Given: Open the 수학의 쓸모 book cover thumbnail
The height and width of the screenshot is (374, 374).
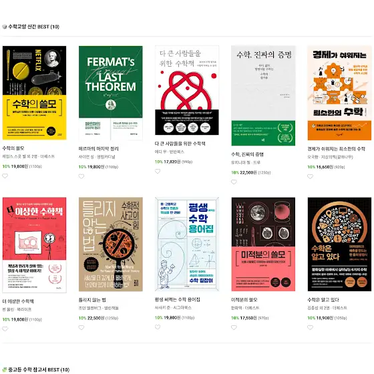Looking at the screenshot, I should point(34,93).
